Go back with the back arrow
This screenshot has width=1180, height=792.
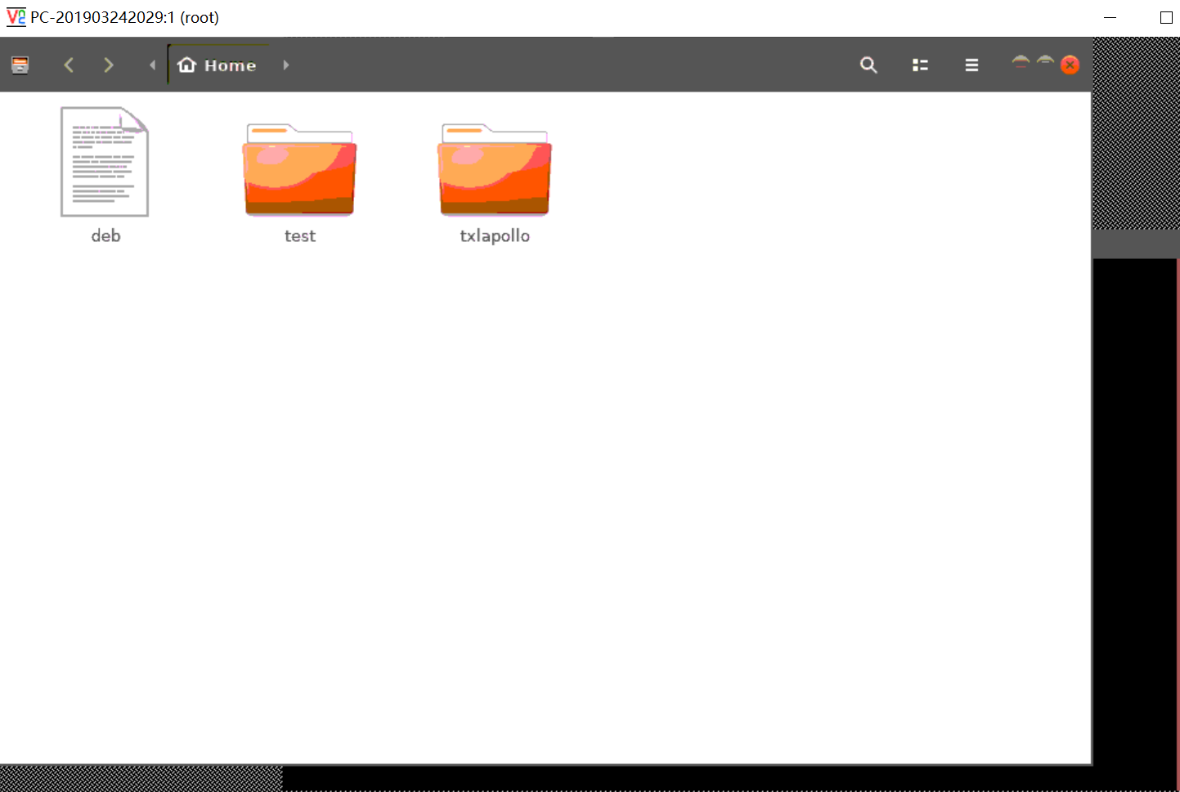[x=69, y=65]
